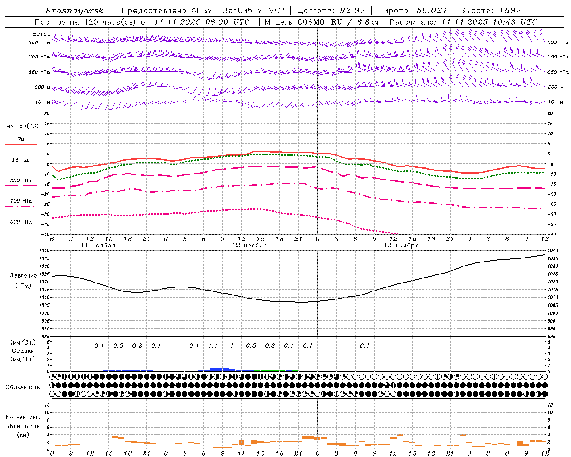Click the 'Долгота: 92.97' header field
The height and width of the screenshot is (457, 571).
tap(331, 11)
